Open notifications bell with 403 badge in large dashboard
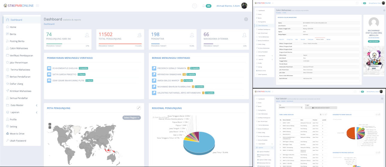 (204, 6)
